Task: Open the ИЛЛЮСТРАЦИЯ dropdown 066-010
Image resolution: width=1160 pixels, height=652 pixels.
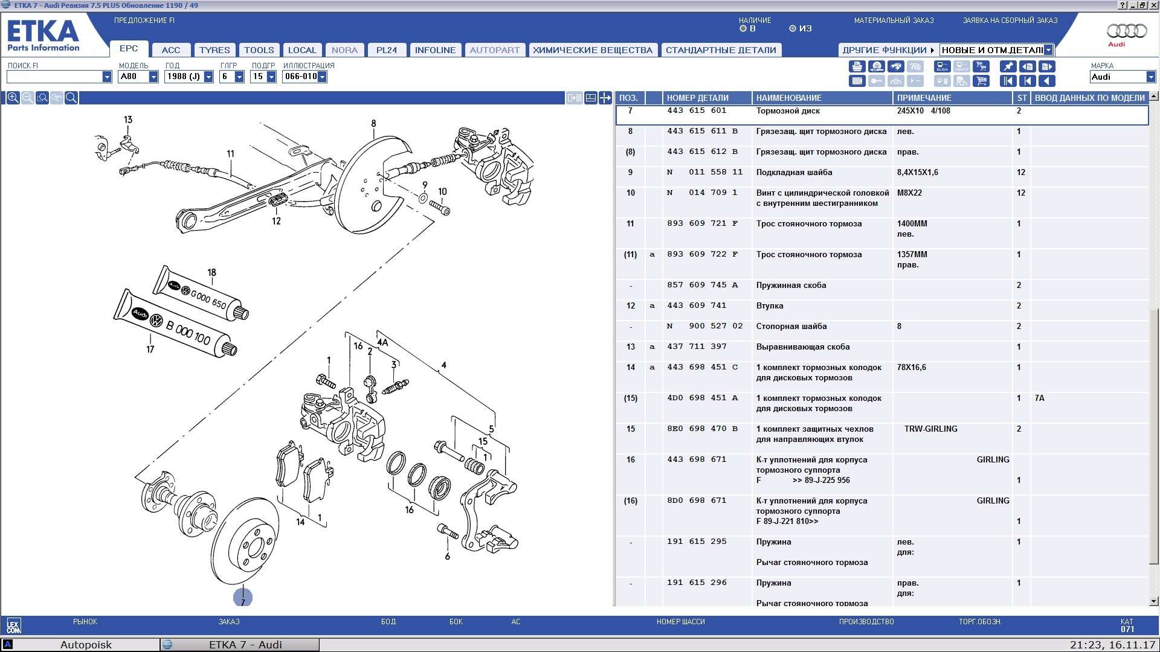Action: click(x=322, y=77)
